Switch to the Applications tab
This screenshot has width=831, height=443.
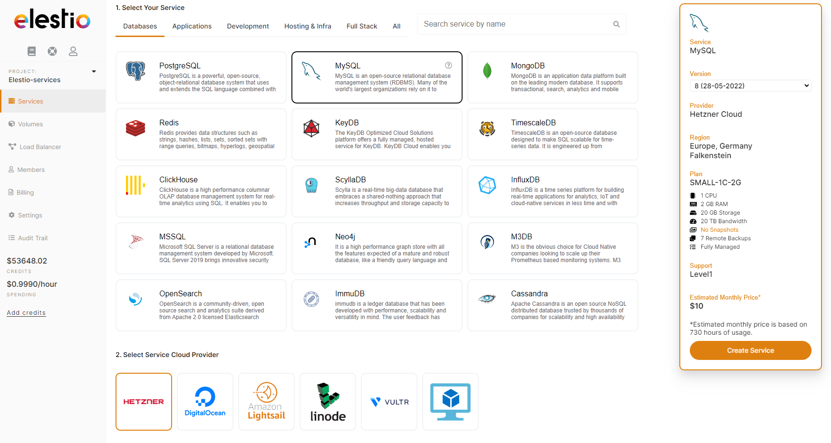coord(192,26)
